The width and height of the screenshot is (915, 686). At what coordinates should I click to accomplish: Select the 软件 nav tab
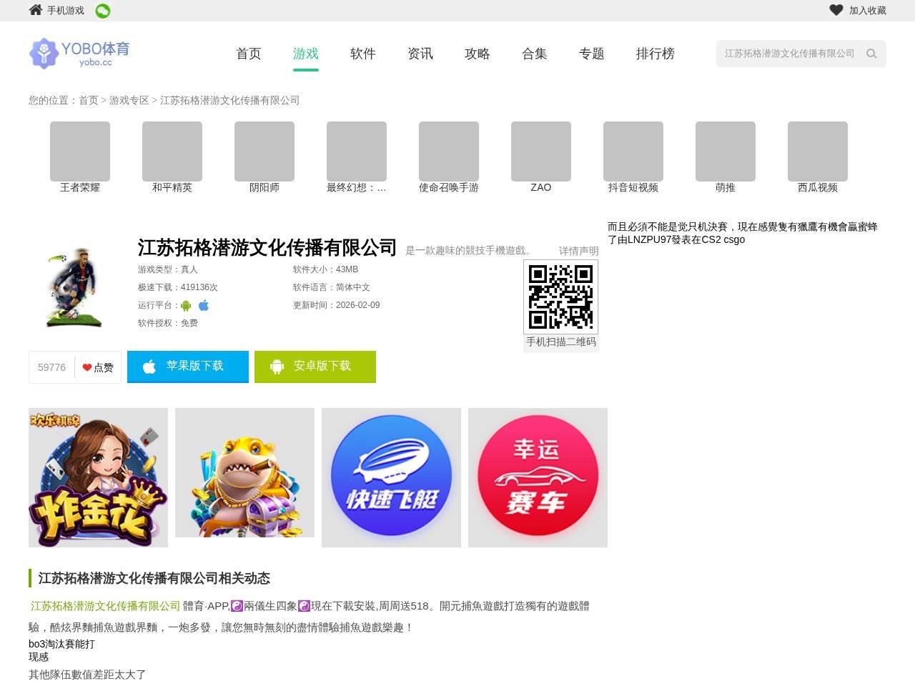click(x=363, y=54)
